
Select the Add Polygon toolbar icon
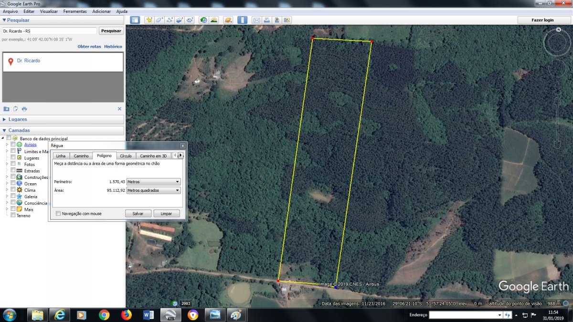point(159,20)
